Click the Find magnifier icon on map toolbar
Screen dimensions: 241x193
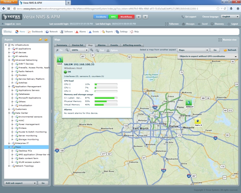97,50
